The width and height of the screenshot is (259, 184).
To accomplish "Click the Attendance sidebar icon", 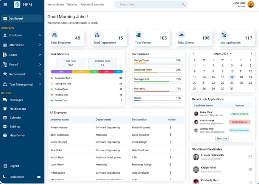I will click(x=5, y=45).
